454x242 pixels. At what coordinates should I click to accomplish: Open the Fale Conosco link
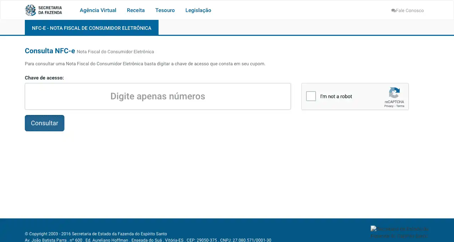click(410, 11)
